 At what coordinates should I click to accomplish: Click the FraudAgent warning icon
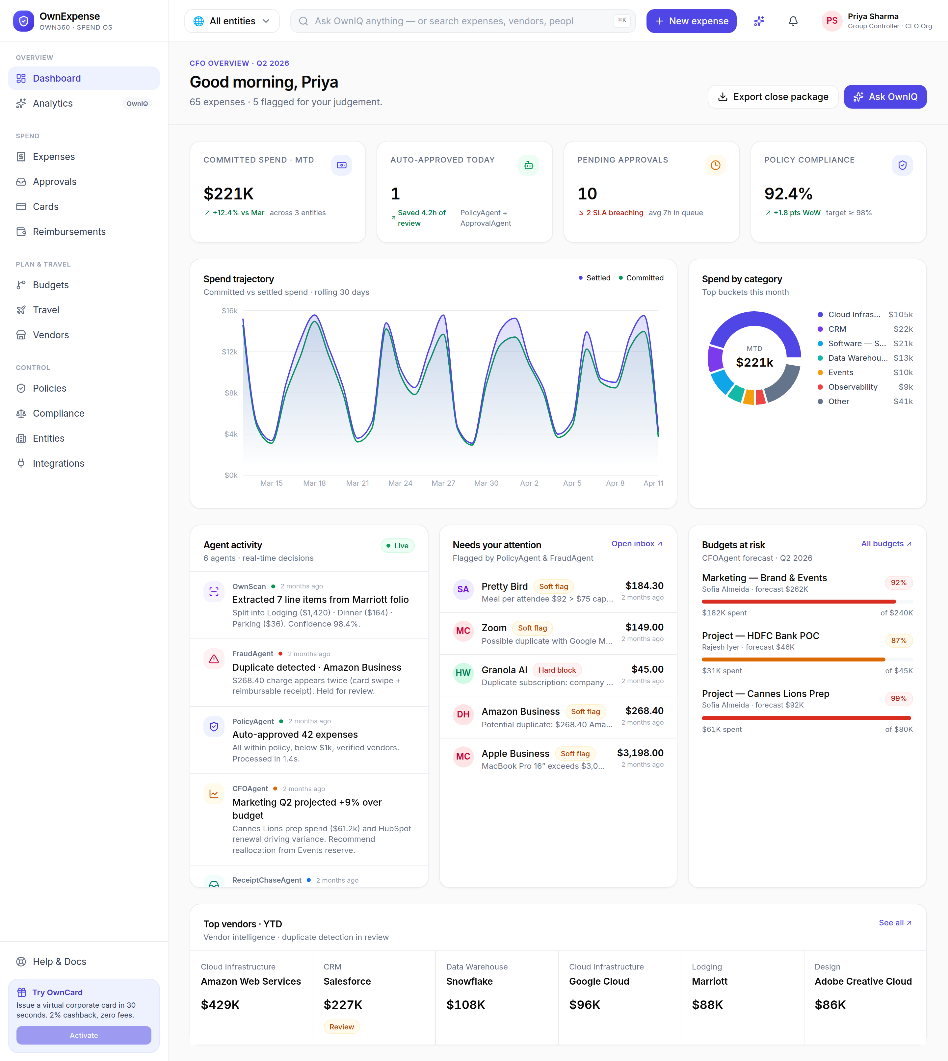pos(214,659)
